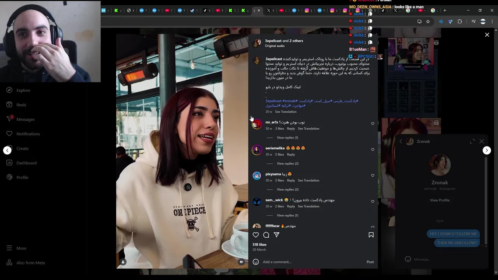Expand View replies (2) under eeriemelika
Viewport: 498px width, 280px height.
(288, 163)
